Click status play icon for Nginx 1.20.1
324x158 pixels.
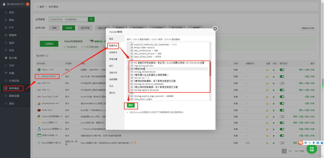(274, 70)
